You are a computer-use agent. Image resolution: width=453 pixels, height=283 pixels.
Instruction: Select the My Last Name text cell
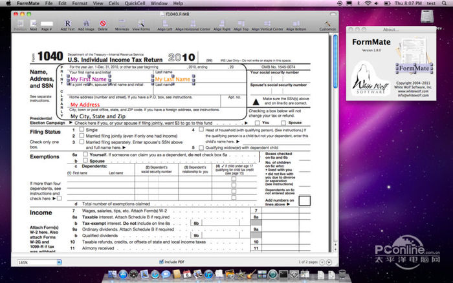tap(173, 79)
